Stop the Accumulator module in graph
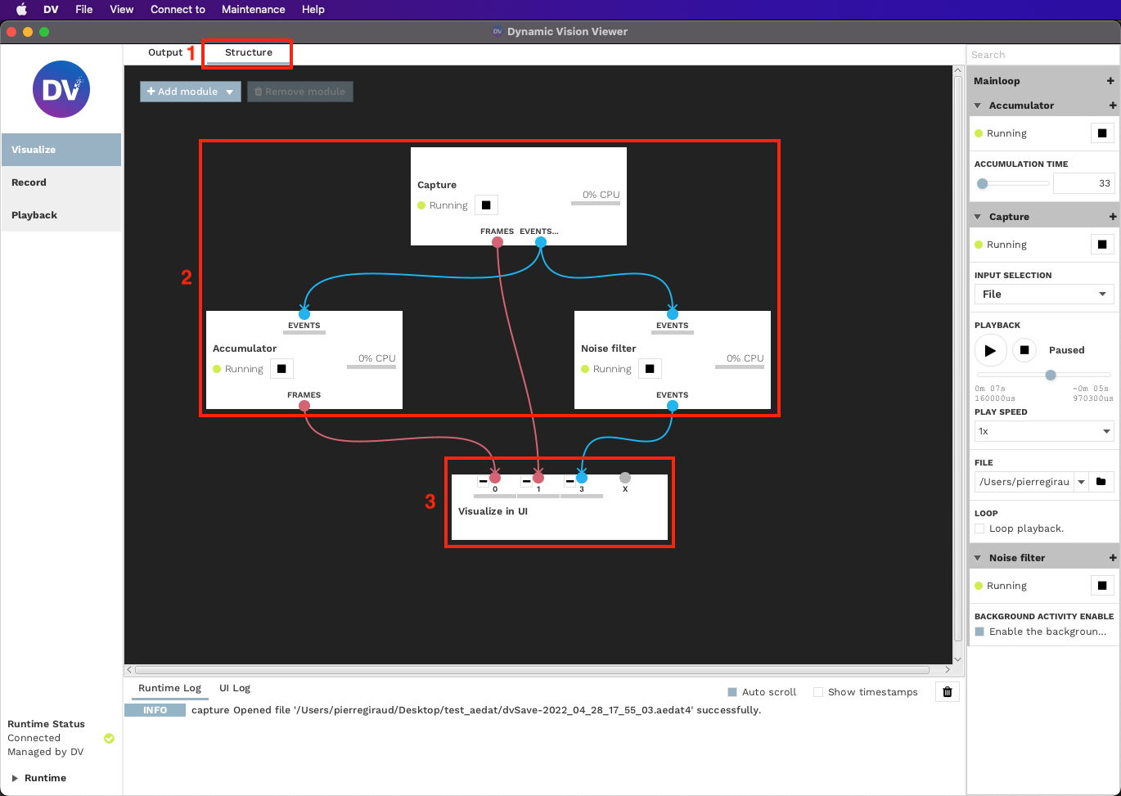This screenshot has width=1121, height=796. 281,369
